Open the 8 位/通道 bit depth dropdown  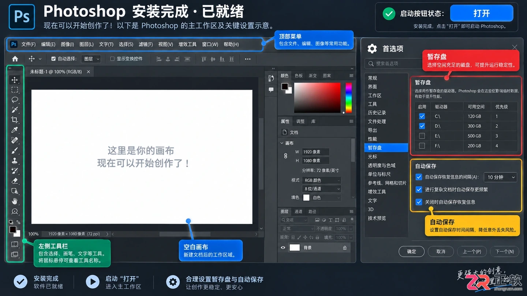[322, 189]
